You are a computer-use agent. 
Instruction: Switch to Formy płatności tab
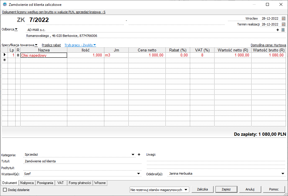[80, 183]
